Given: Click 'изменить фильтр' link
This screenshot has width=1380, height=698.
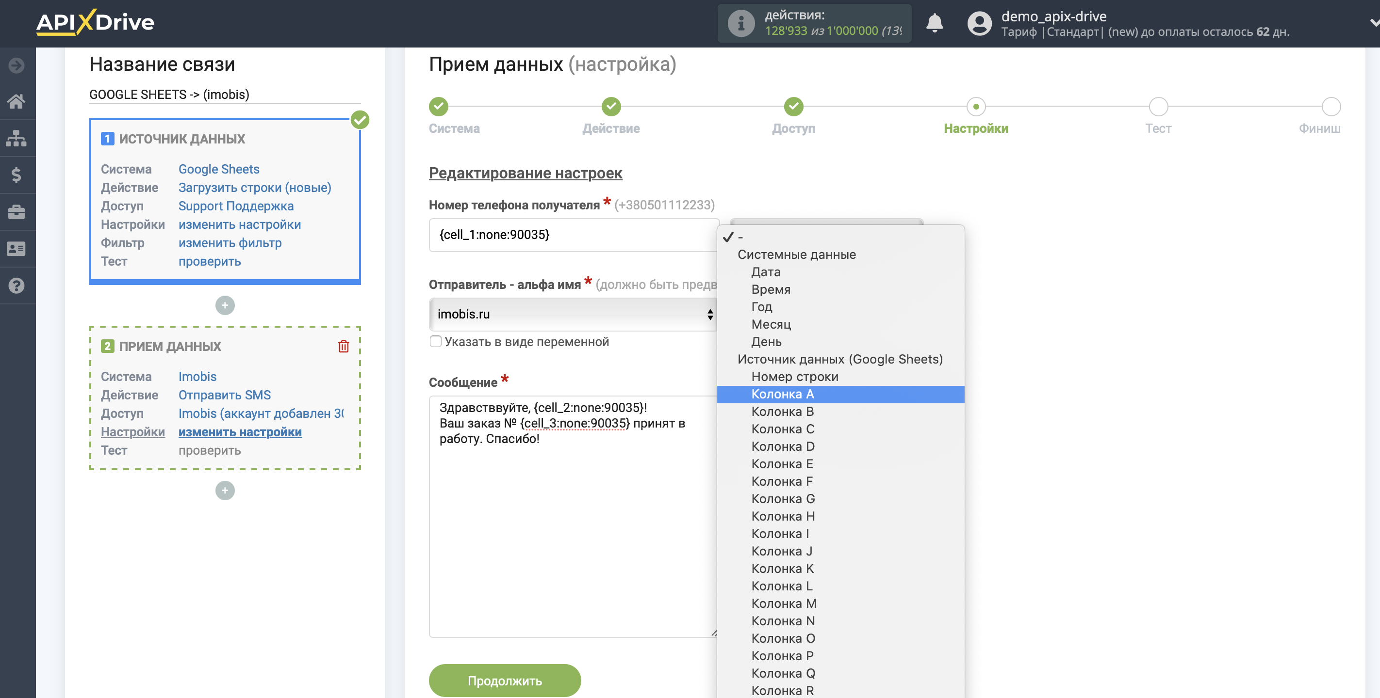Looking at the screenshot, I should coord(230,243).
